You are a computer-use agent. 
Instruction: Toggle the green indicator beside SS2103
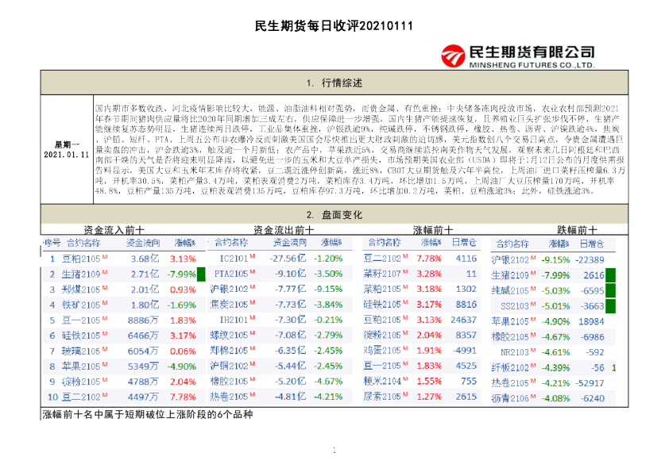611,306
